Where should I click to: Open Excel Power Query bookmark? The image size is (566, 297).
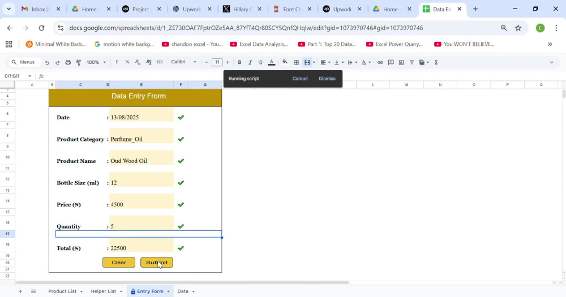tap(395, 44)
